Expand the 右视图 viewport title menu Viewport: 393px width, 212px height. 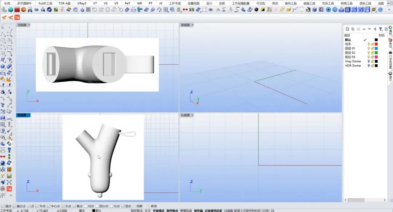192,115
